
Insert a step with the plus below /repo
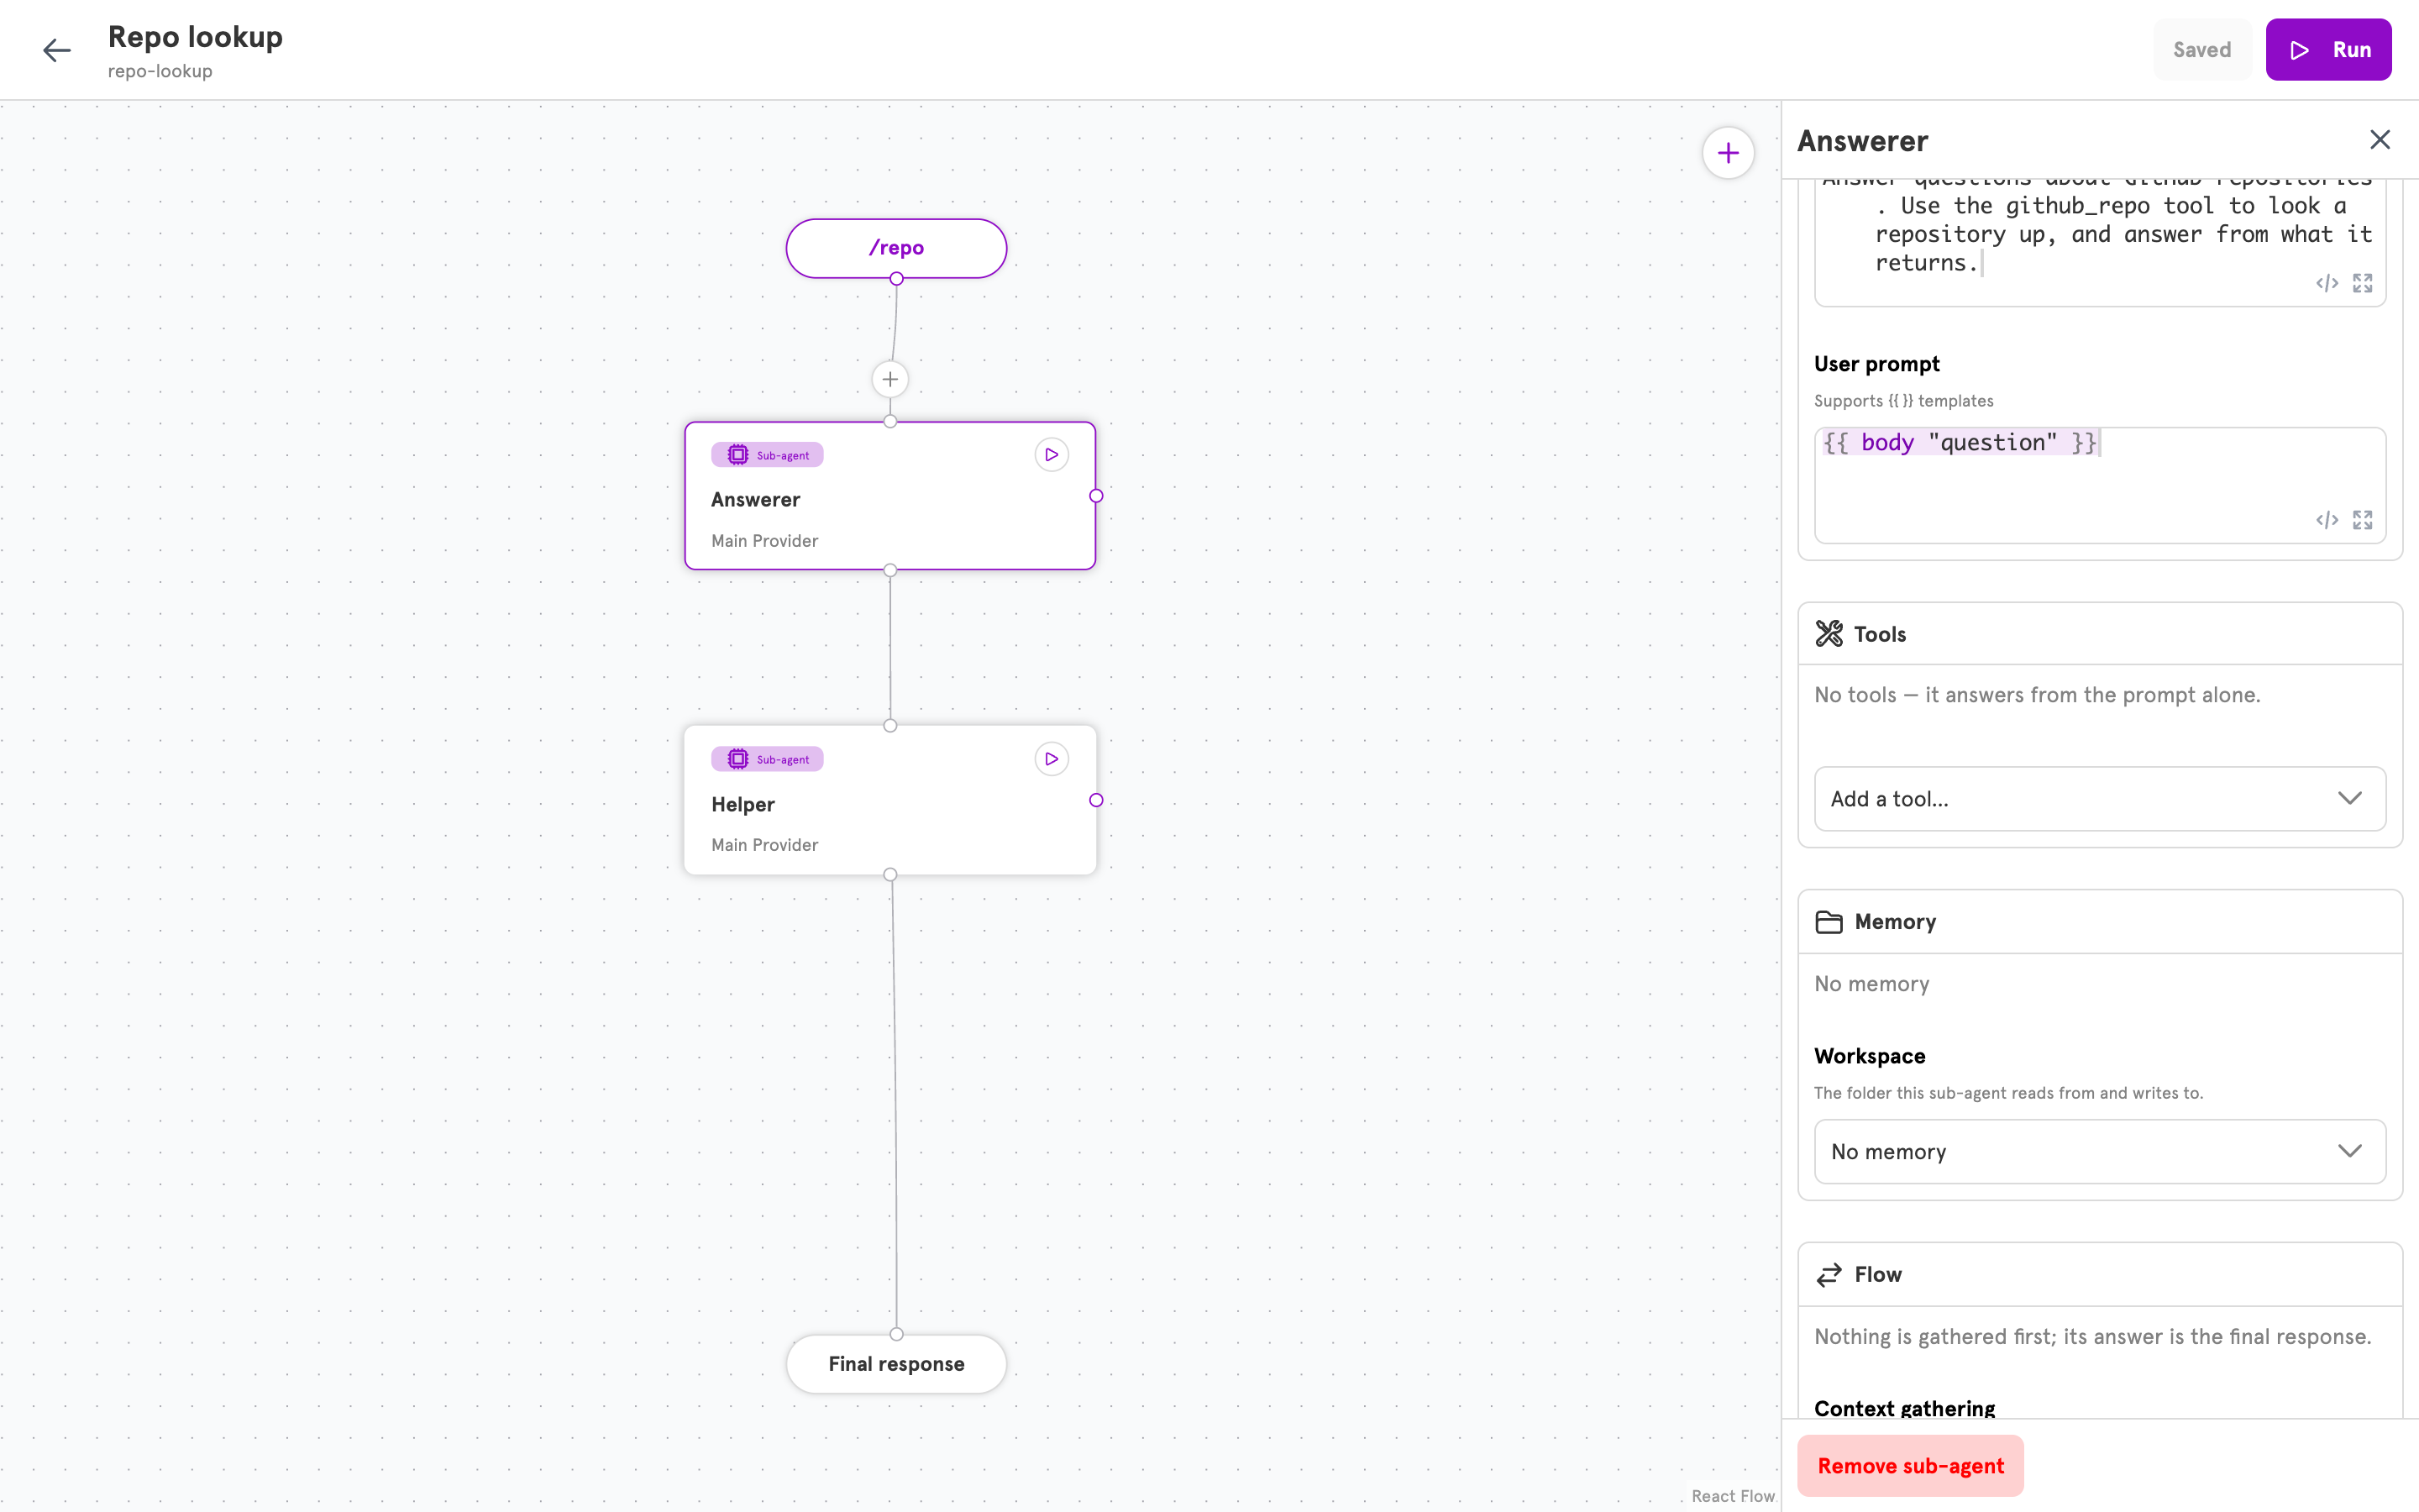(889, 379)
